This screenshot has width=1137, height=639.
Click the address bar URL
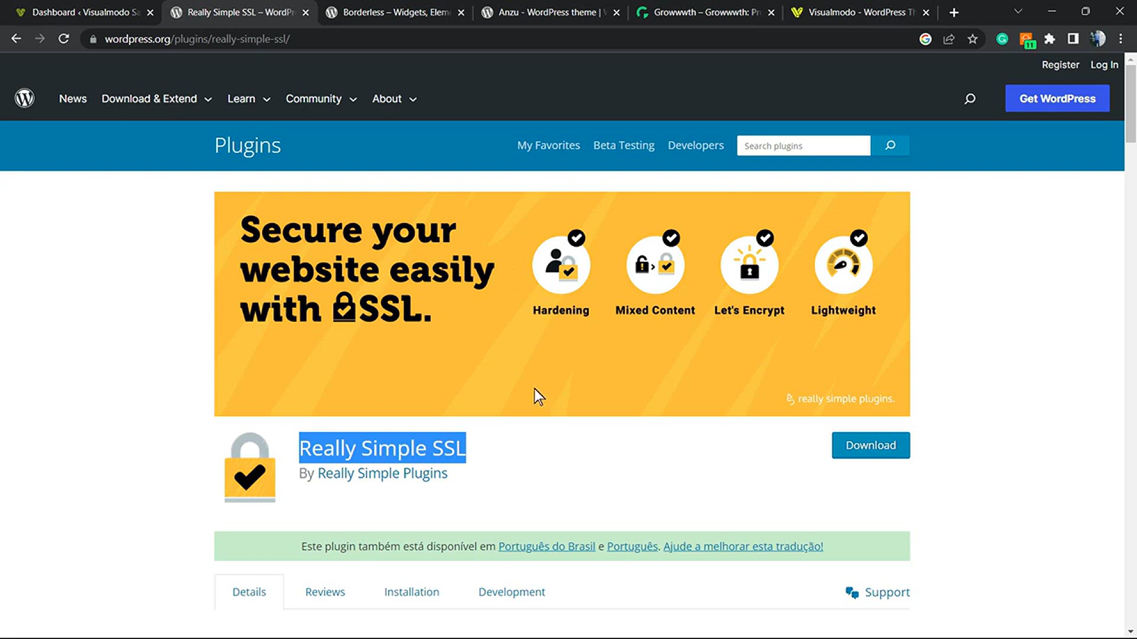click(197, 39)
